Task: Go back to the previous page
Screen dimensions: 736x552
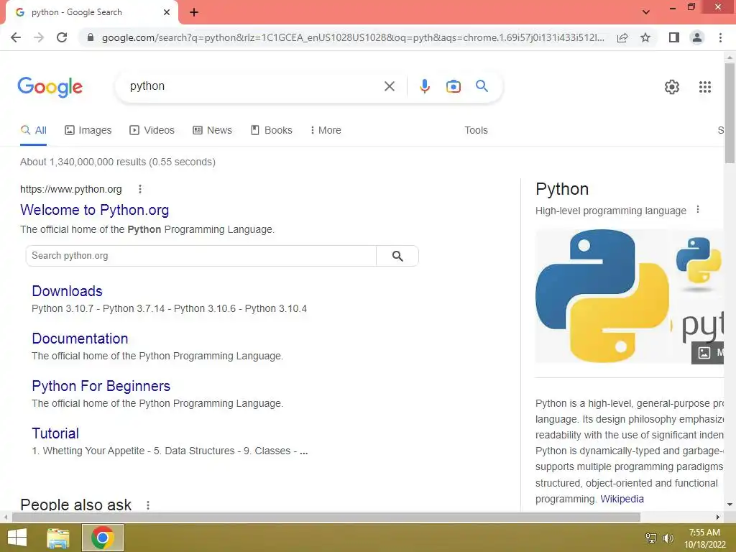Action: pos(16,37)
